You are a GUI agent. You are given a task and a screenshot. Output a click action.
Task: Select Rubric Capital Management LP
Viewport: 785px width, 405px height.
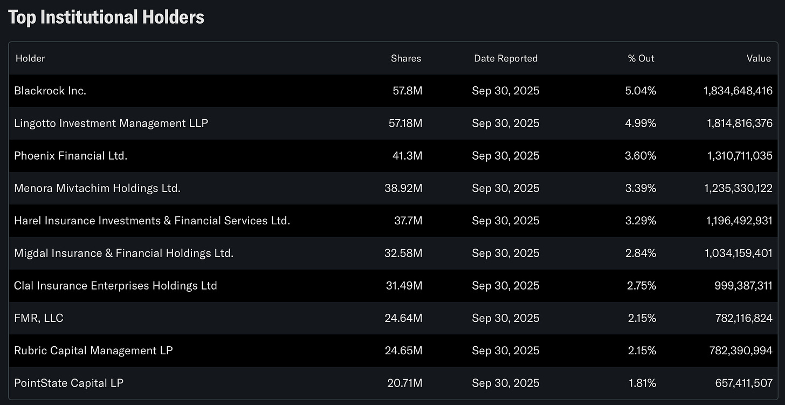(93, 351)
